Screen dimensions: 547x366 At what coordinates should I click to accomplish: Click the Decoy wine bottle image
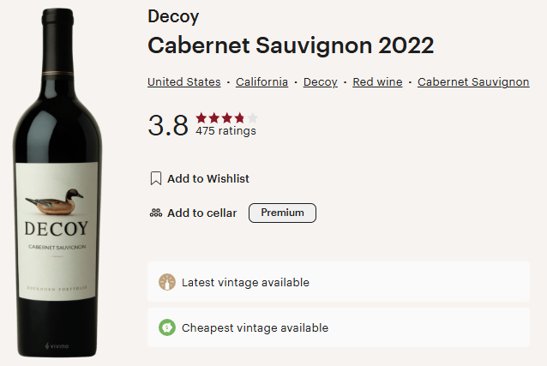click(x=57, y=154)
